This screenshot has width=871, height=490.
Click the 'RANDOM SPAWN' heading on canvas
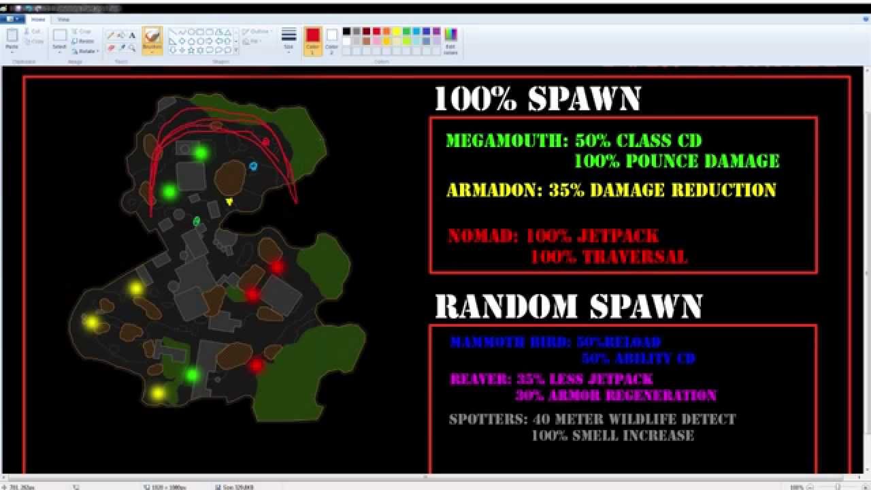point(569,306)
